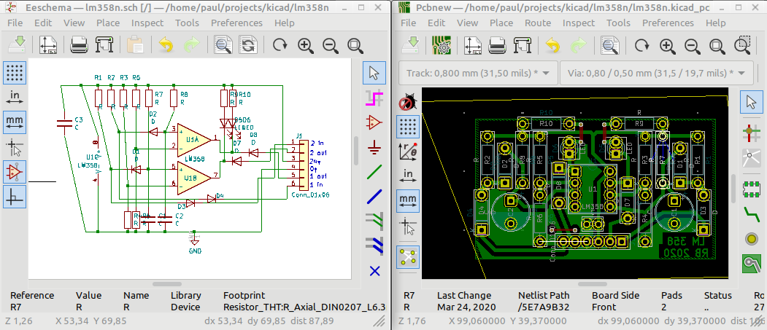
Task: Switch Pcbnew units to millimeters
Action: click(407, 200)
